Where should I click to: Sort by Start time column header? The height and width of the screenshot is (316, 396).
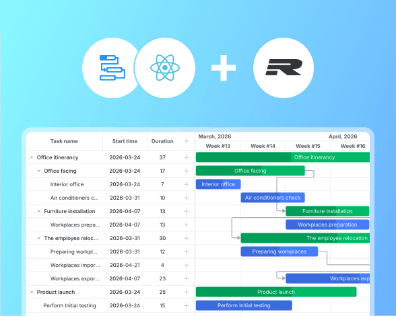tap(125, 141)
